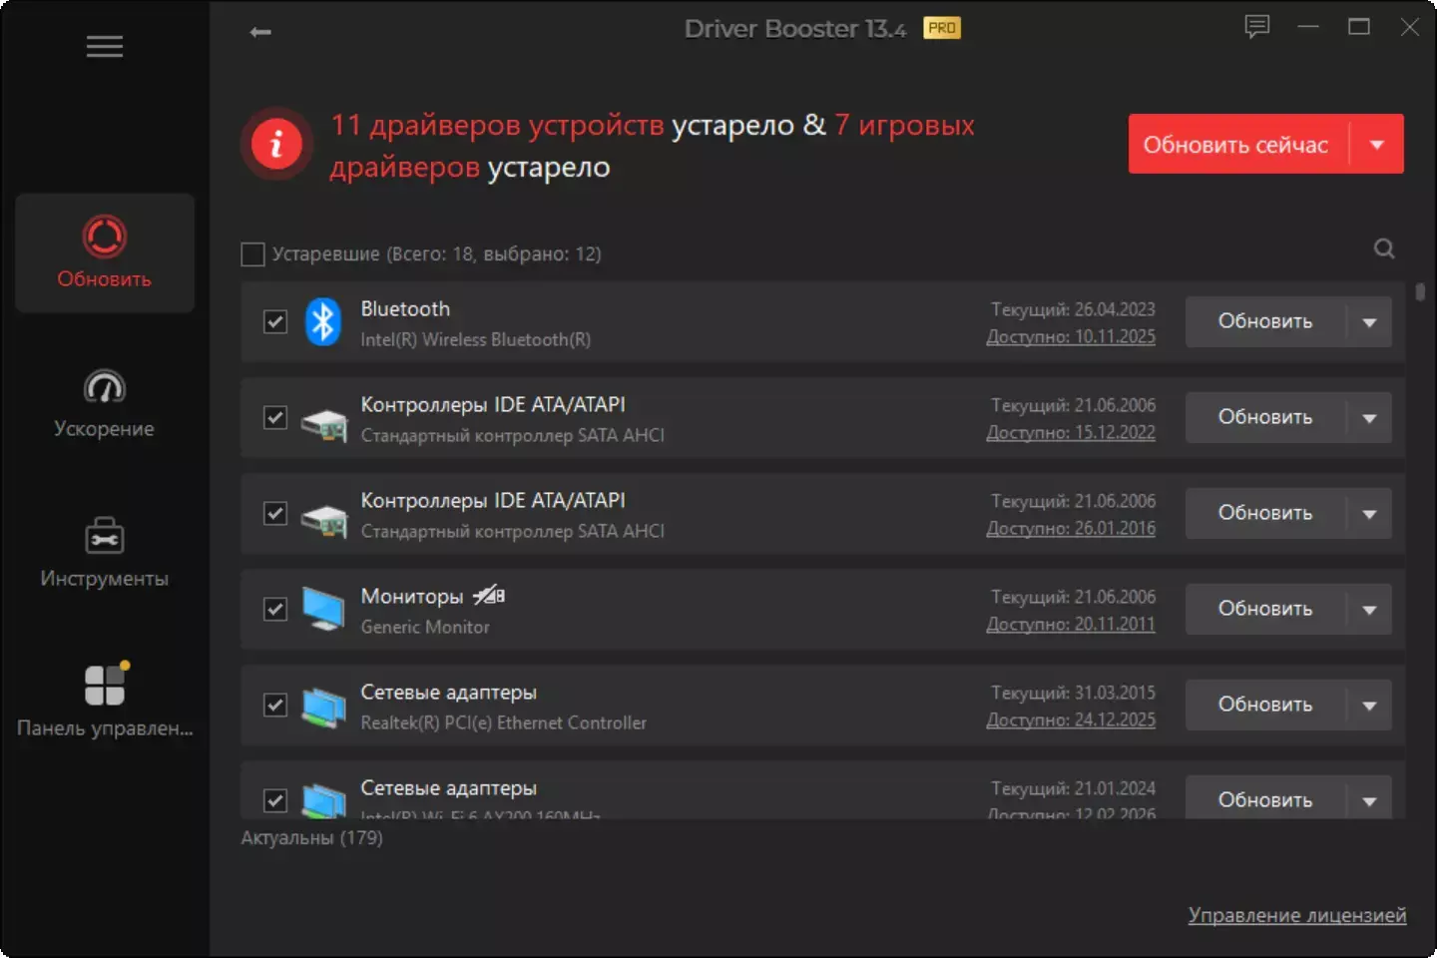
Task: Click the Generic Monitor text
Action: pyautogui.click(x=425, y=628)
